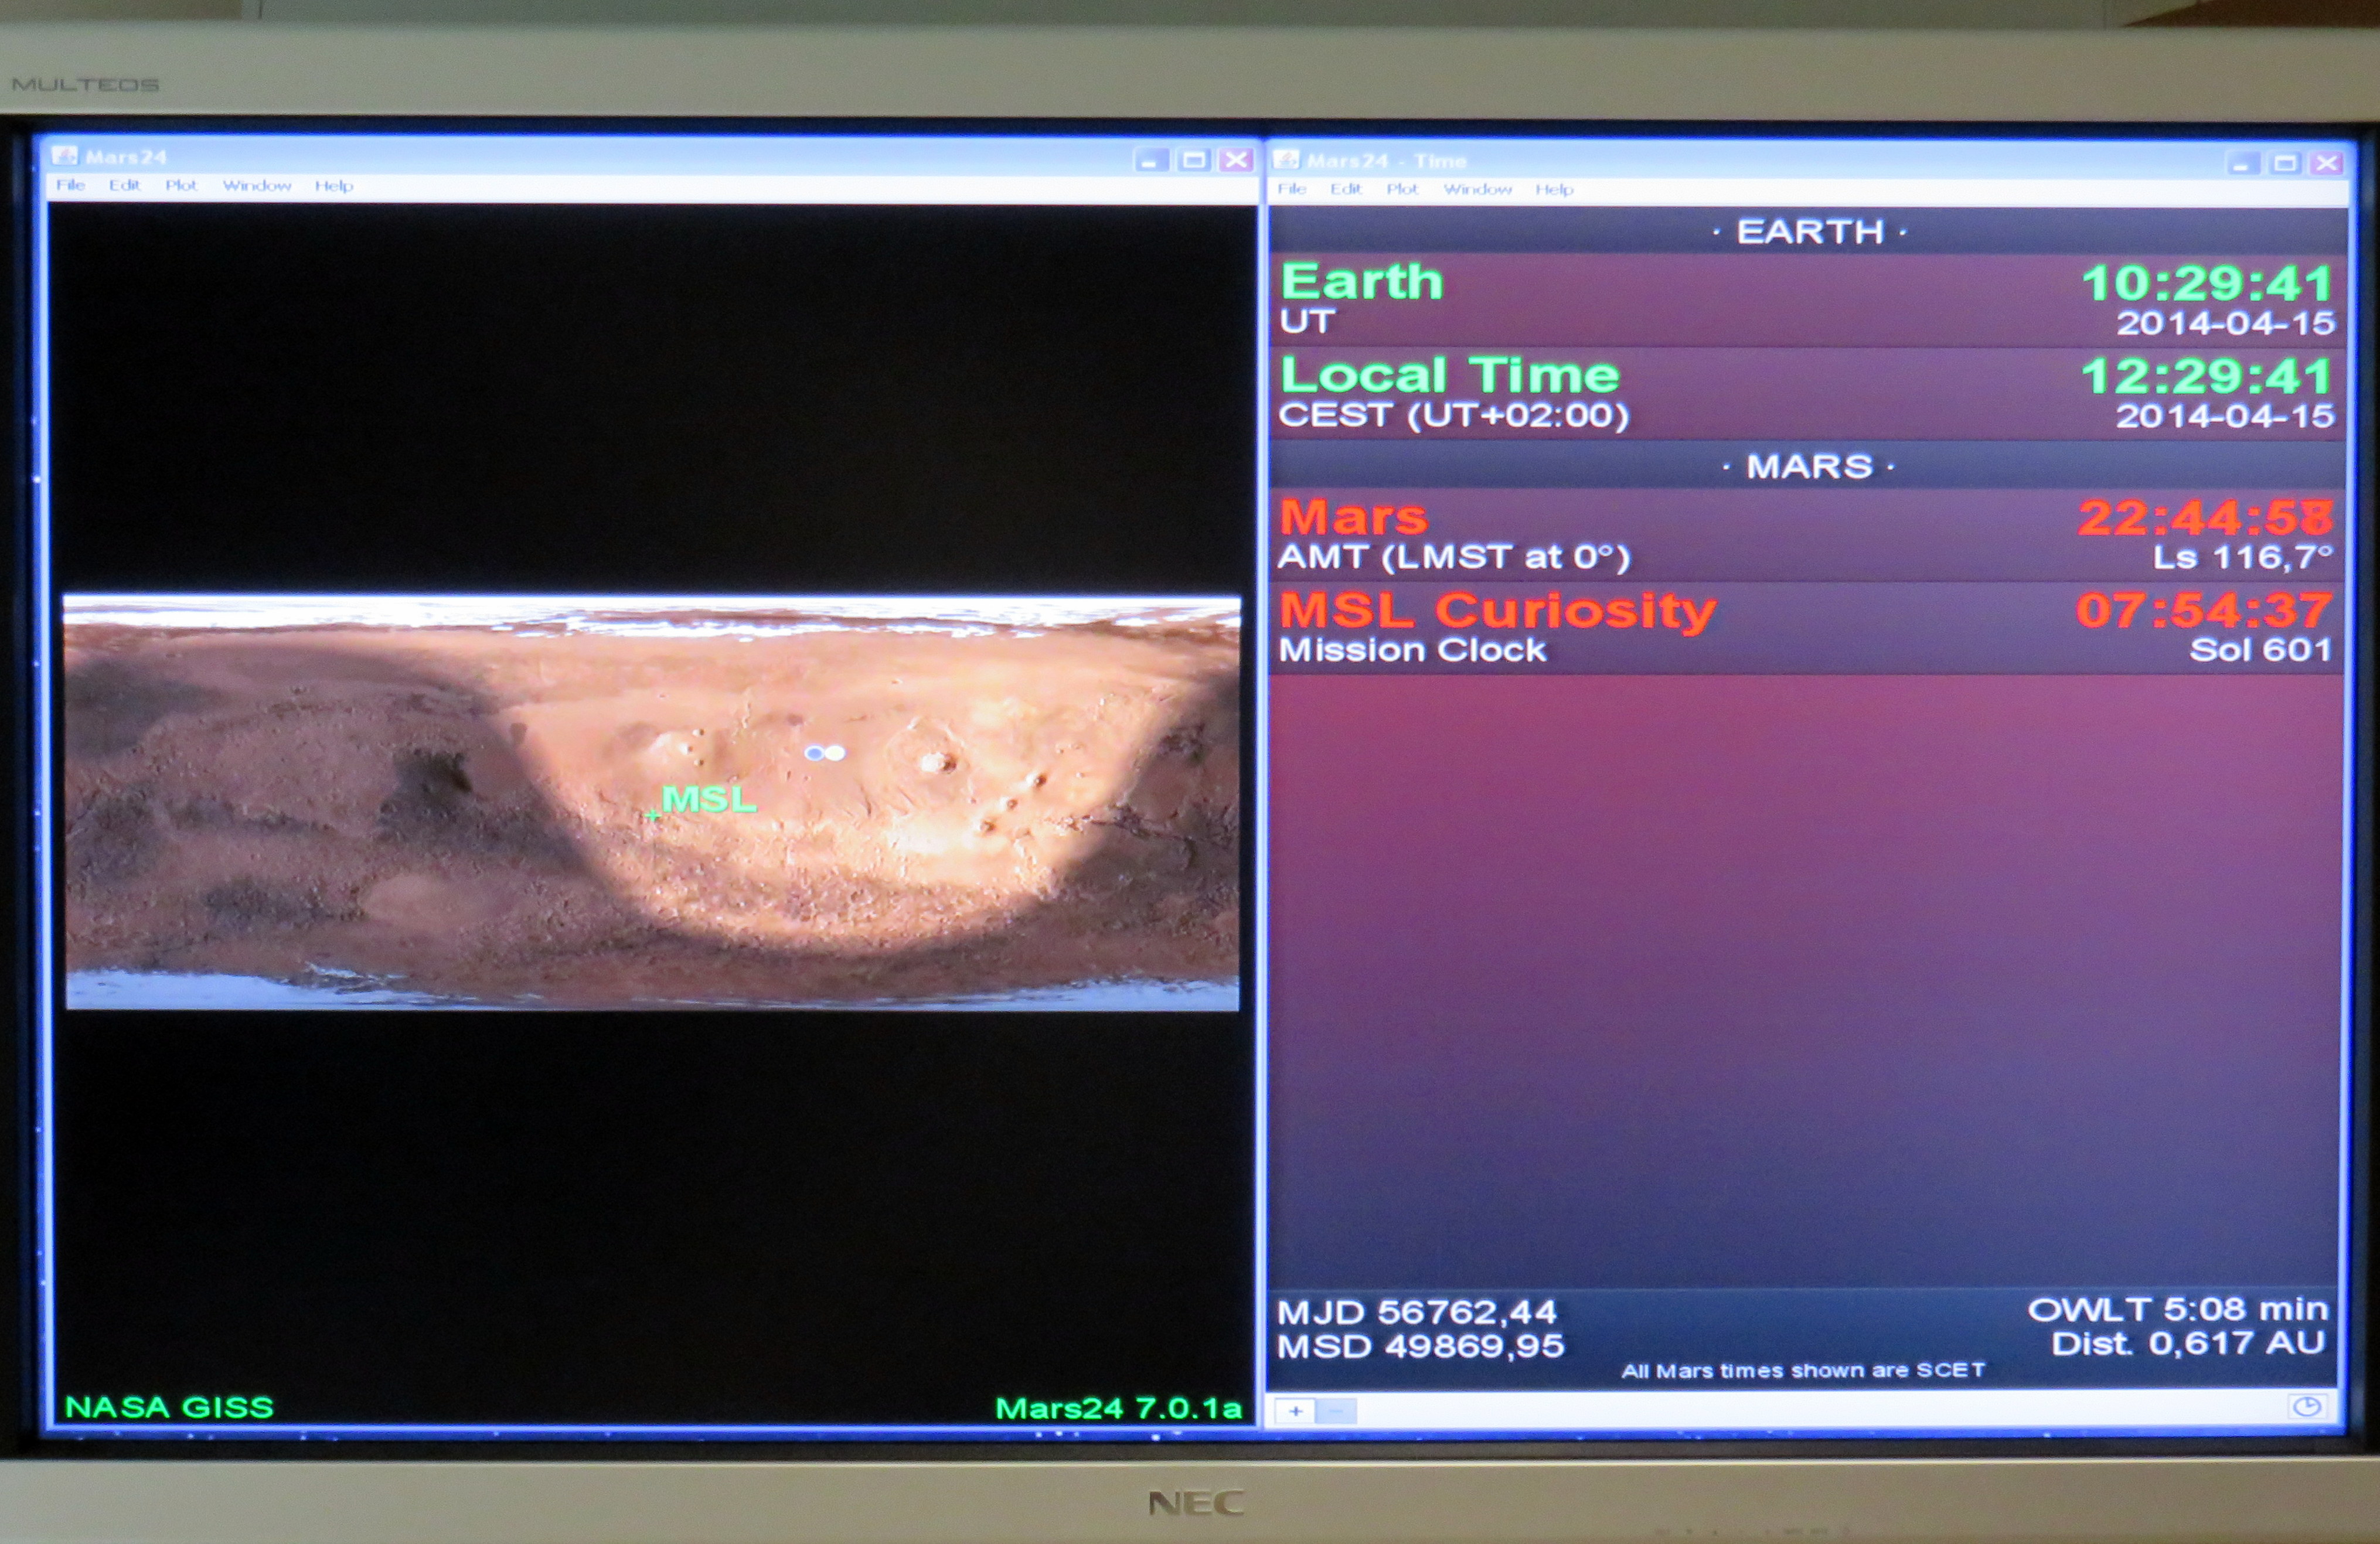The image size is (2380, 1544).
Task: Open Help menu in the Time window
Action: pyautogui.click(x=1554, y=189)
